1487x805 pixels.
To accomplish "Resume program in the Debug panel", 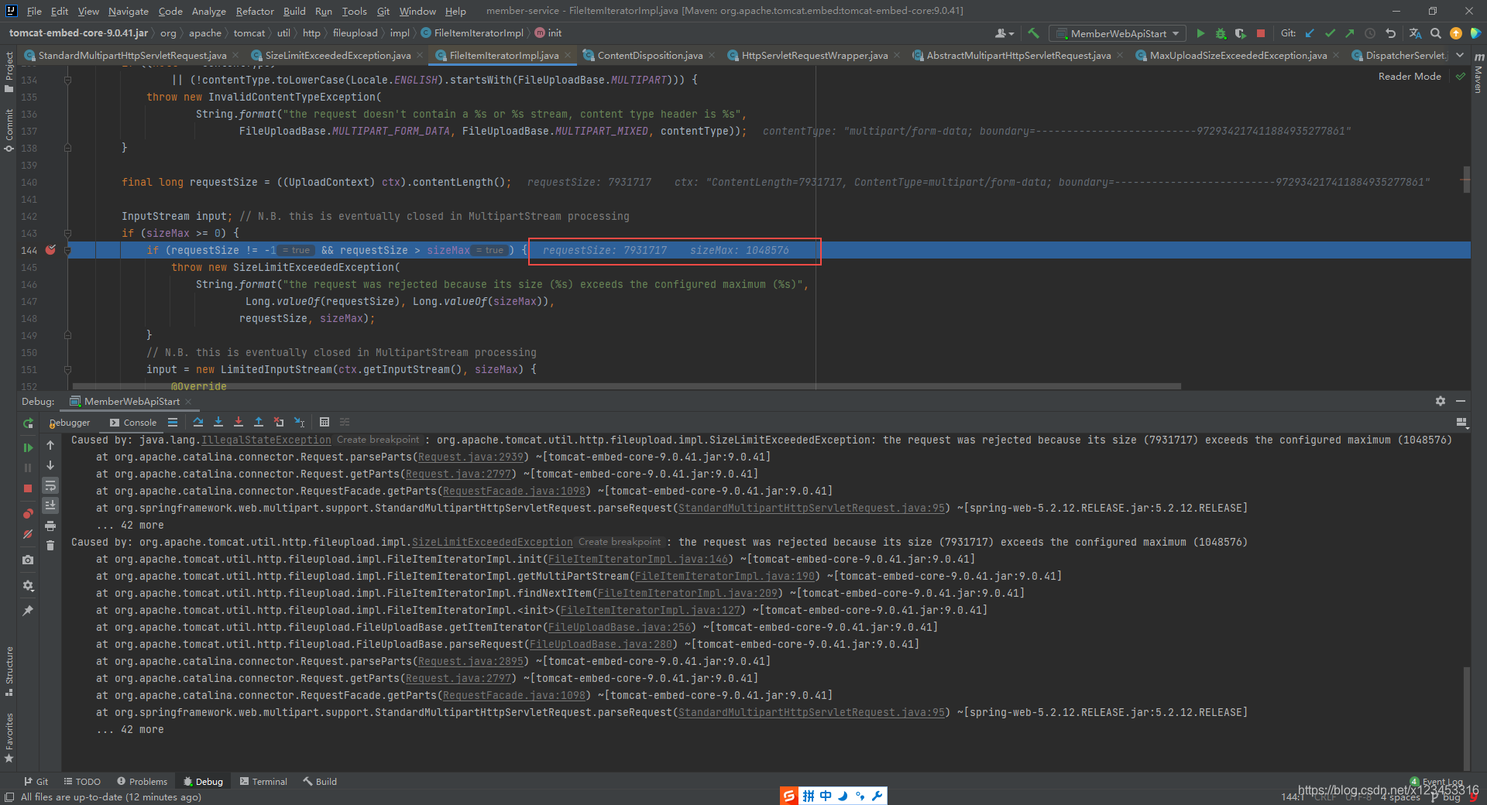I will (x=28, y=447).
